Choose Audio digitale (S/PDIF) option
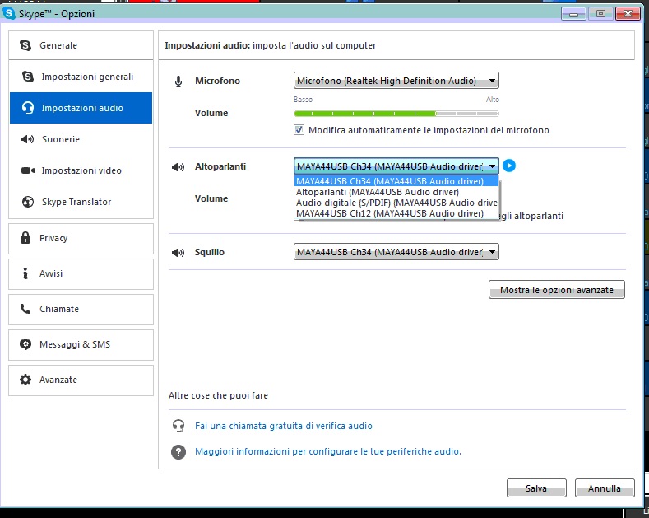This screenshot has width=649, height=518. (396, 203)
